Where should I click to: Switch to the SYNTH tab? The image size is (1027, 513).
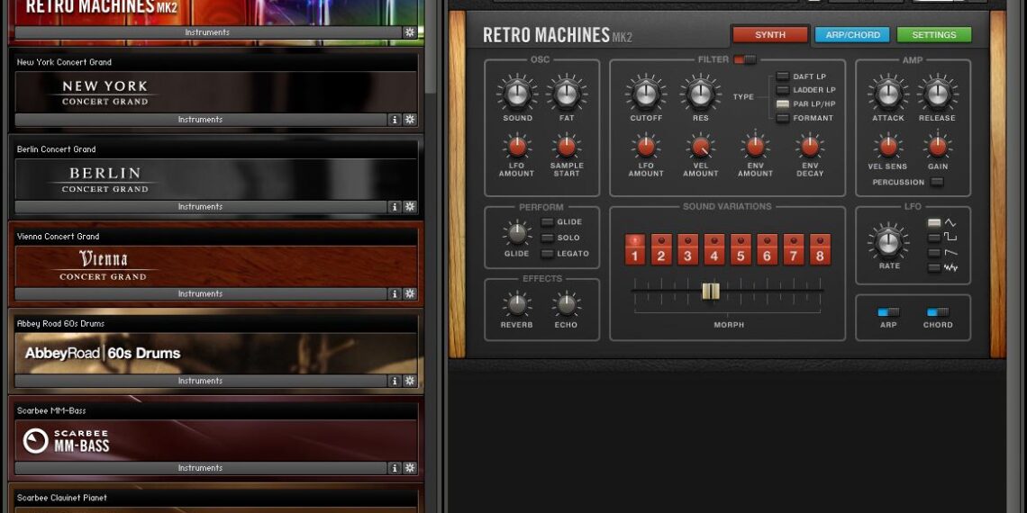pyautogui.click(x=770, y=35)
